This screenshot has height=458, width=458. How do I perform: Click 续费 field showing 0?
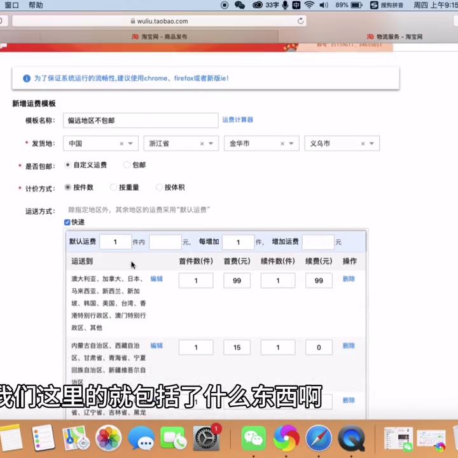pyautogui.click(x=319, y=347)
